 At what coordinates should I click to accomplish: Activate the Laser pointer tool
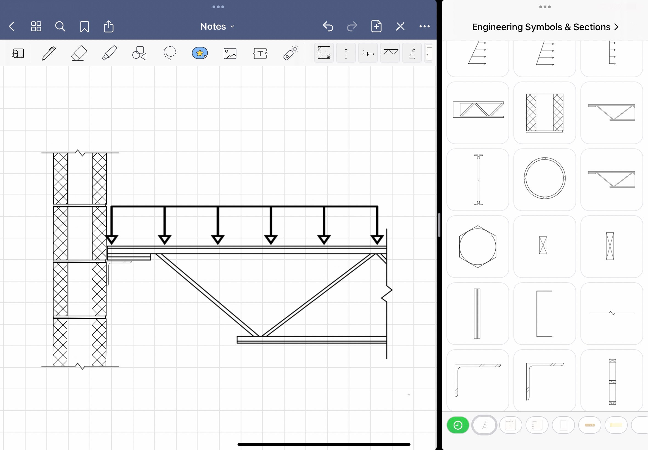291,53
